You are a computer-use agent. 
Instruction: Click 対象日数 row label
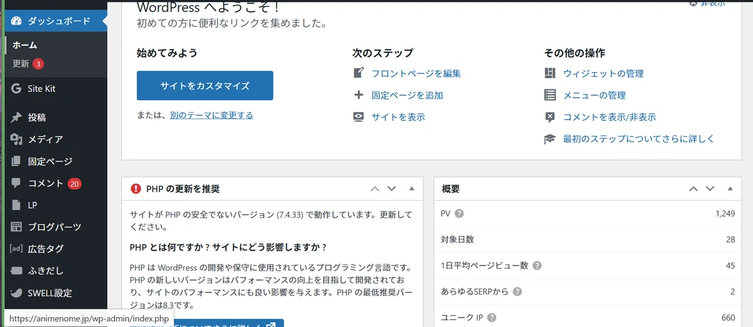[457, 239]
